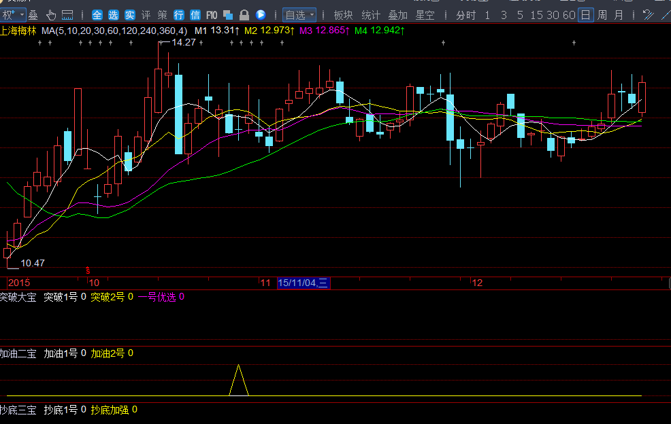Click the ruler measurement icon in toolbar
Viewport: 671px width, 424px height.
tap(67, 14)
